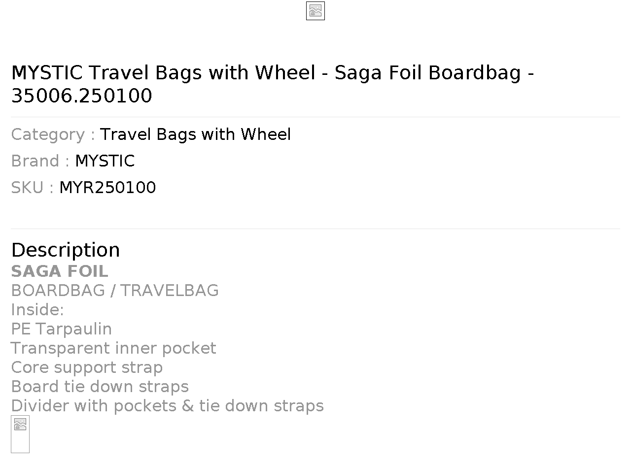Open the Travel Bags with Wheel category link

(195, 134)
